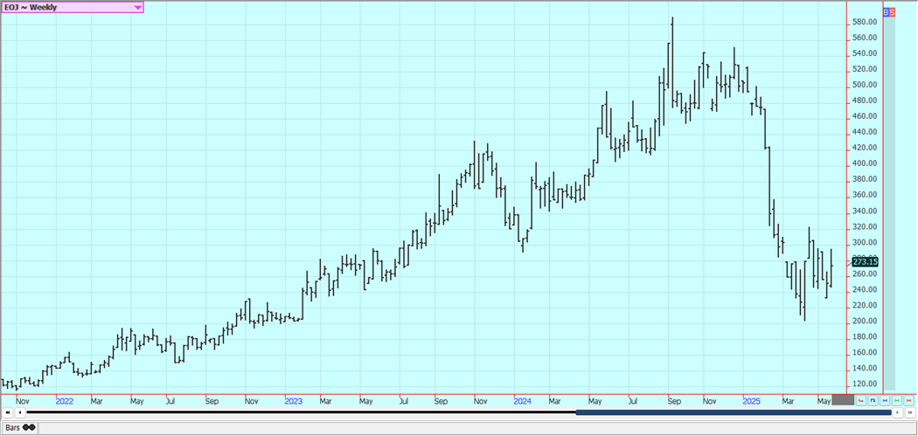Click the green compress-arrows icon
The image size is (918, 436).
pyautogui.click(x=898, y=400)
